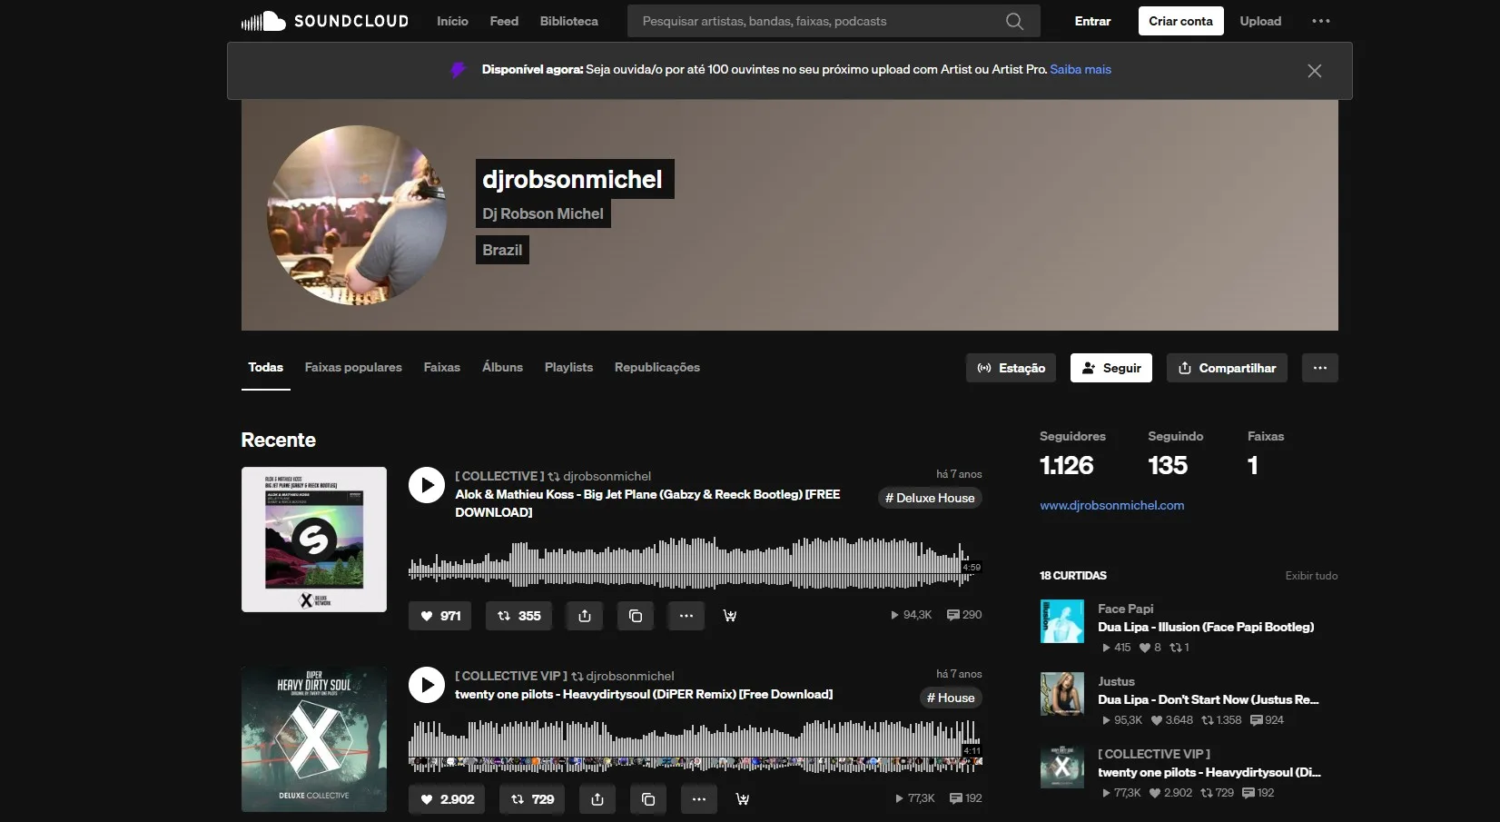The height and width of the screenshot is (822, 1500).
Task: Open the Faixas populares tab
Action: point(353,367)
